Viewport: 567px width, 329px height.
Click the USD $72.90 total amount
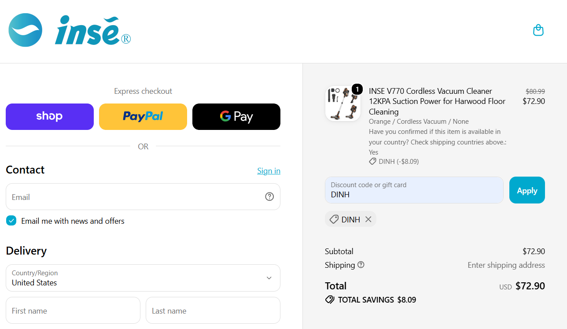(522, 286)
